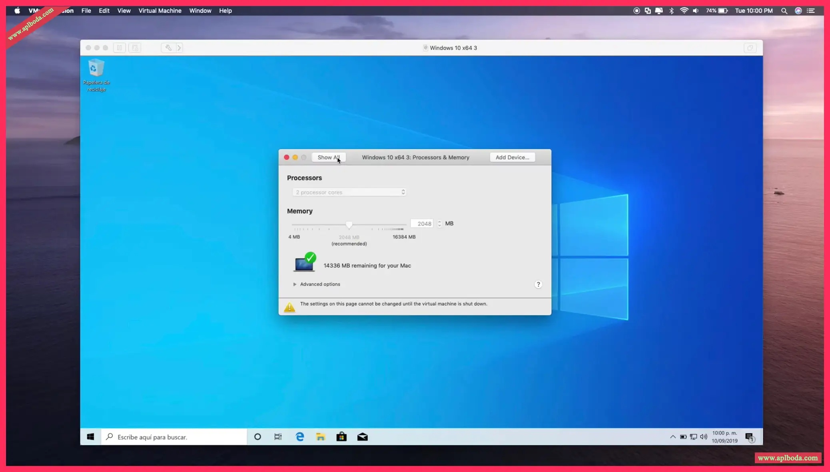Open macOS Notification Center

coord(811,11)
